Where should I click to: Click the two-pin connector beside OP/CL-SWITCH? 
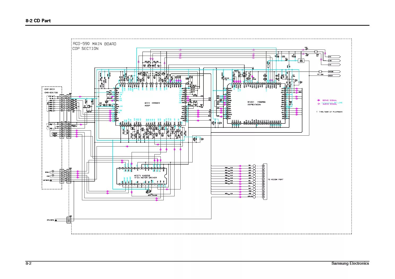coord(69,220)
